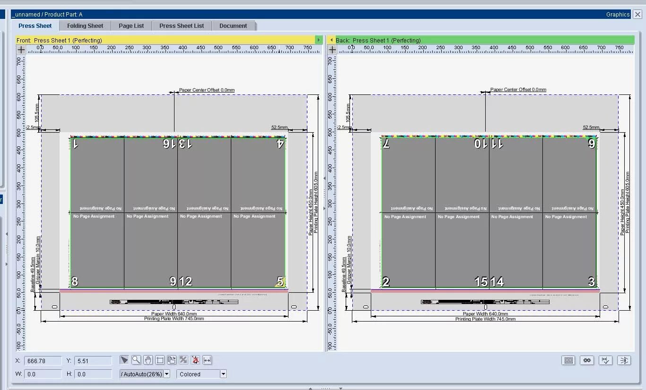Viewport: 646px width, 390px height.
Task: Click the color control strip atop front sheet
Action: tap(178, 136)
